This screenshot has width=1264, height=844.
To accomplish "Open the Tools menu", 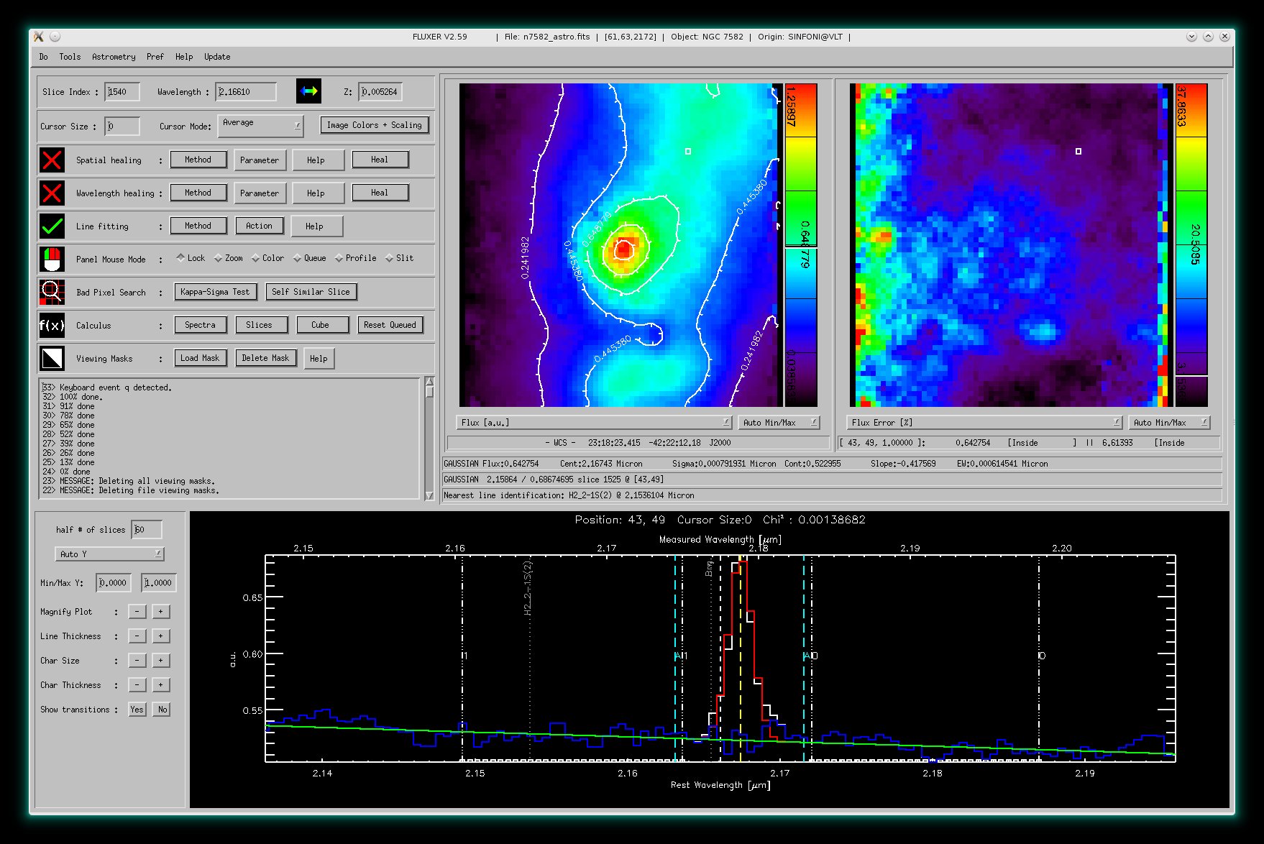I will click(70, 57).
